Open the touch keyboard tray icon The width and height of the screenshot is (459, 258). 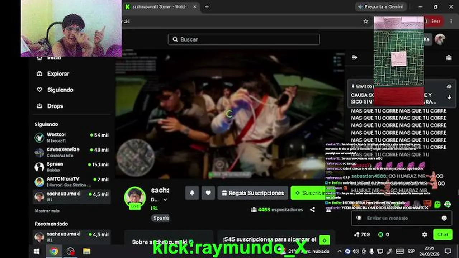pyautogui.click(x=400, y=252)
